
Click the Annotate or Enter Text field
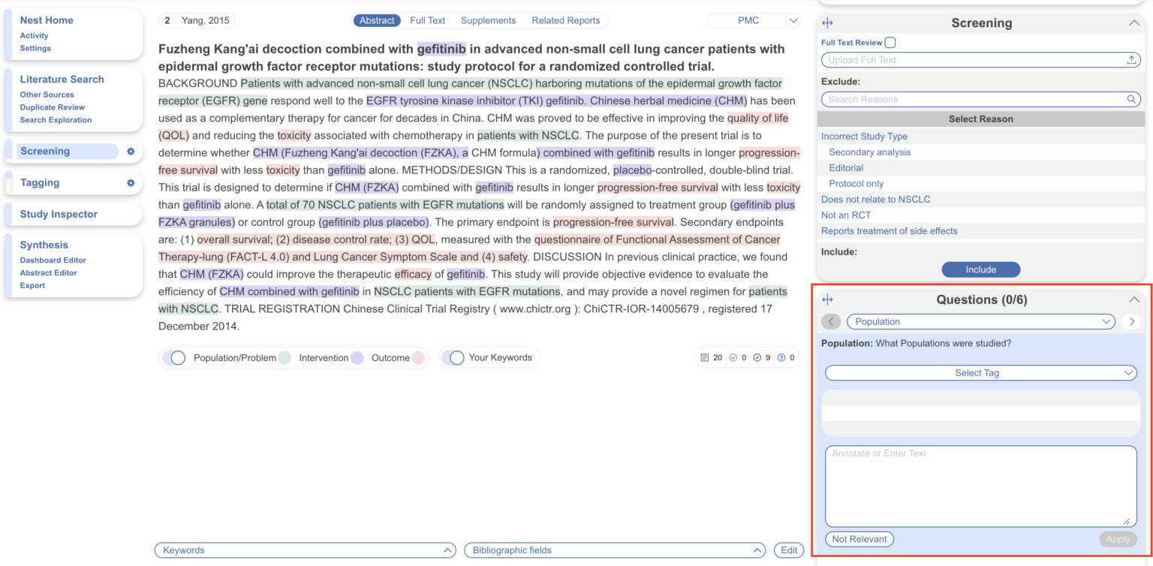980,484
